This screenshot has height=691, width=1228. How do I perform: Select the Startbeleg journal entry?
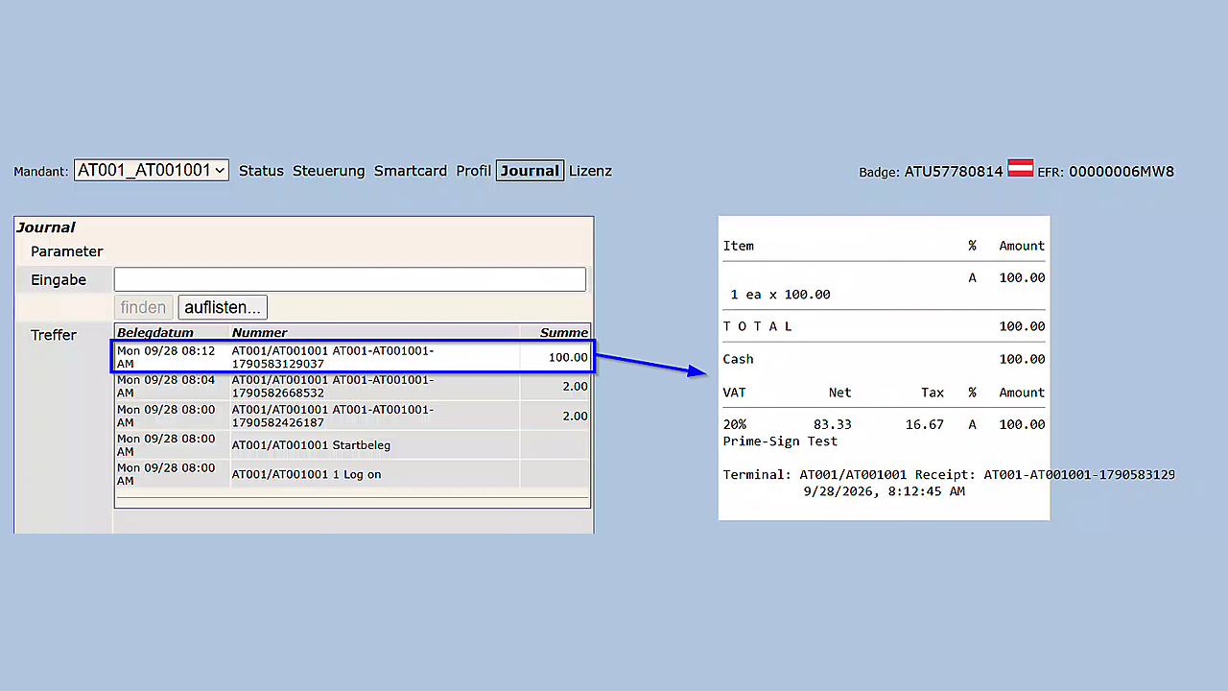tap(353, 445)
